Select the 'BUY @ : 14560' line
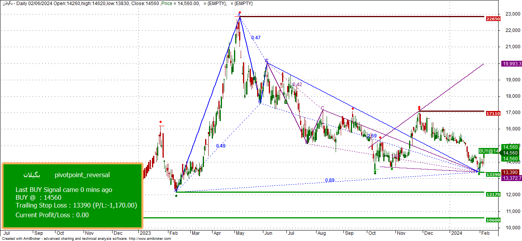The width and height of the screenshot is (522, 241). 38,197
